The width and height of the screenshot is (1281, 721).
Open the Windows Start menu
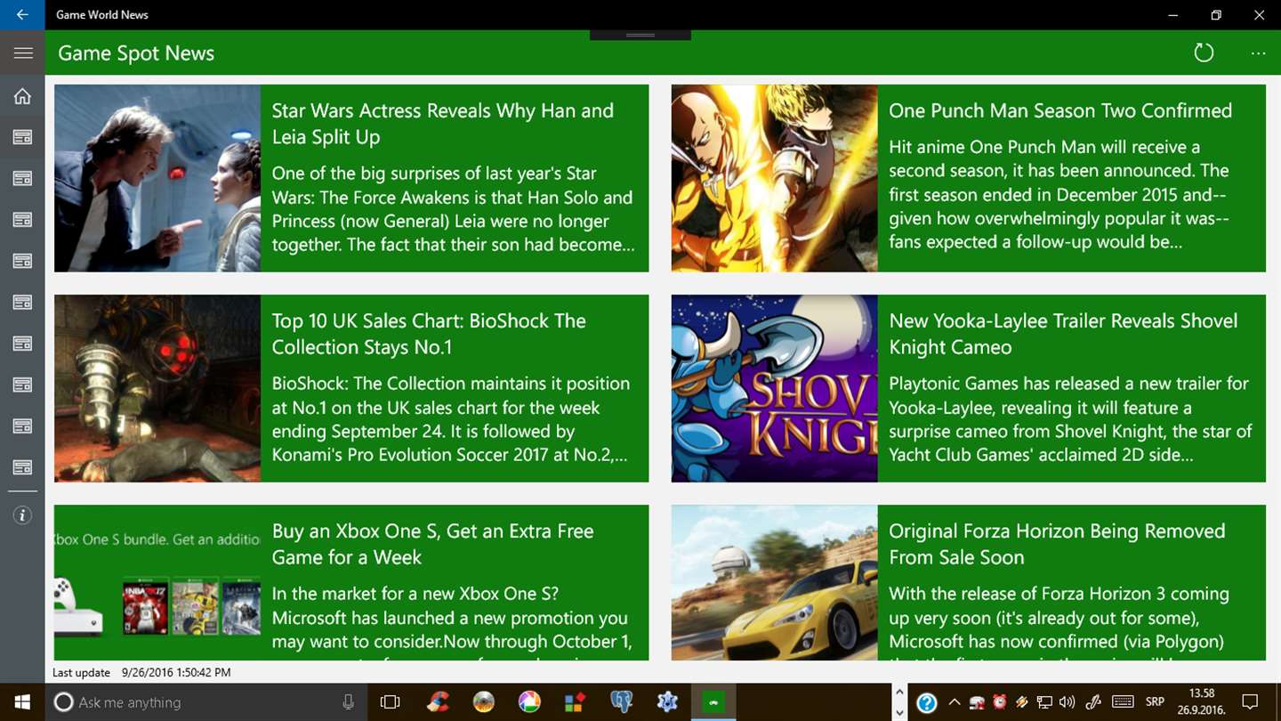click(22, 702)
